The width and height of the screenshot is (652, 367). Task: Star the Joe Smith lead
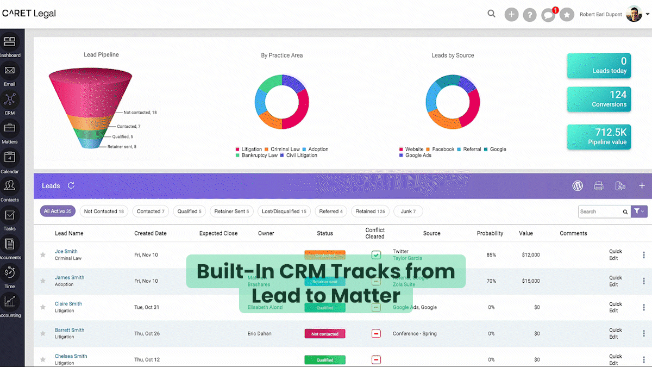point(43,254)
